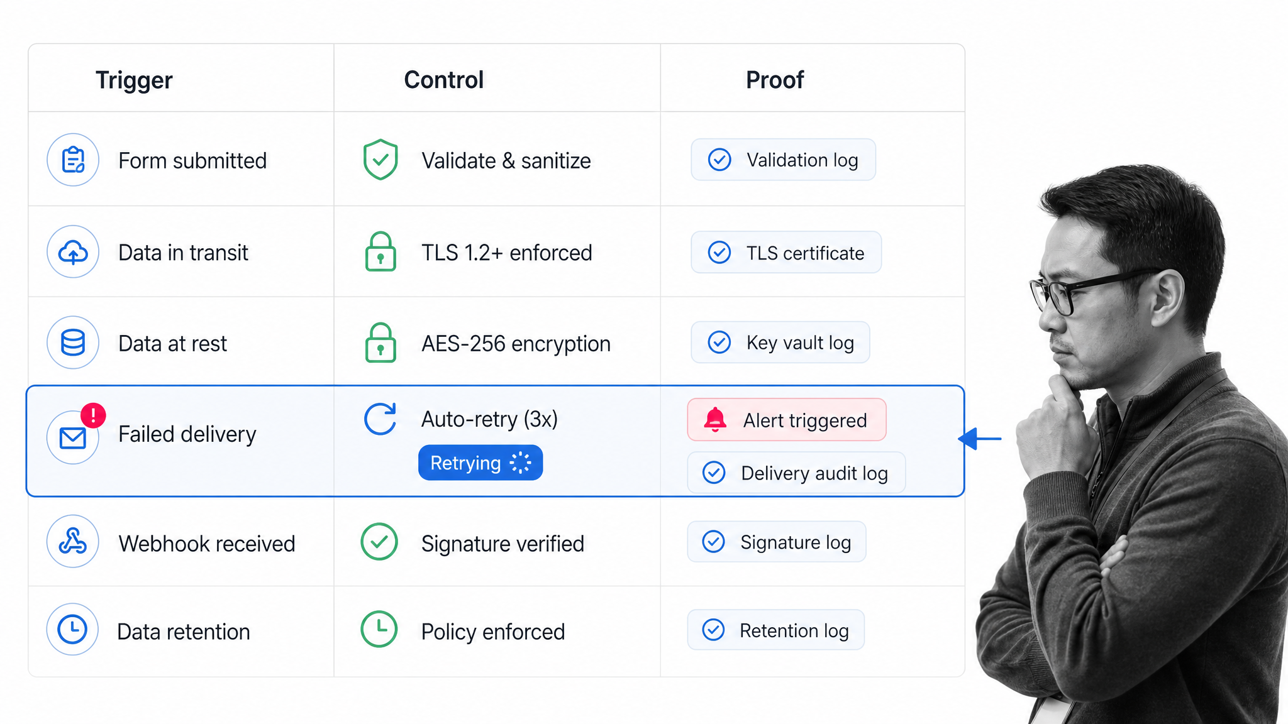Click the Retention log check circle
The height and width of the screenshot is (724, 1288).
[x=713, y=630]
